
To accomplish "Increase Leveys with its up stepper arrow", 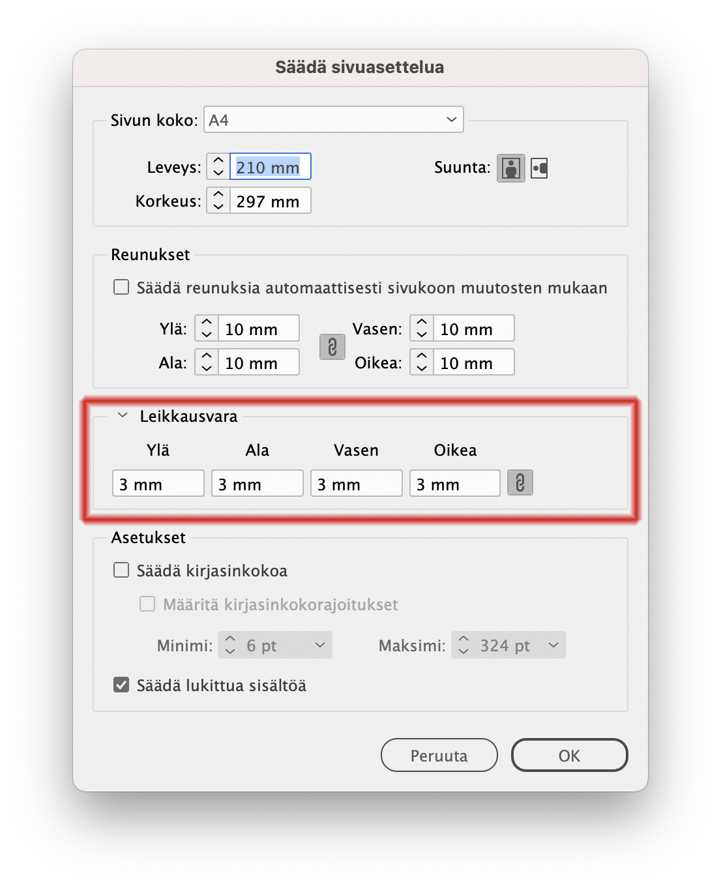I will click(x=218, y=160).
